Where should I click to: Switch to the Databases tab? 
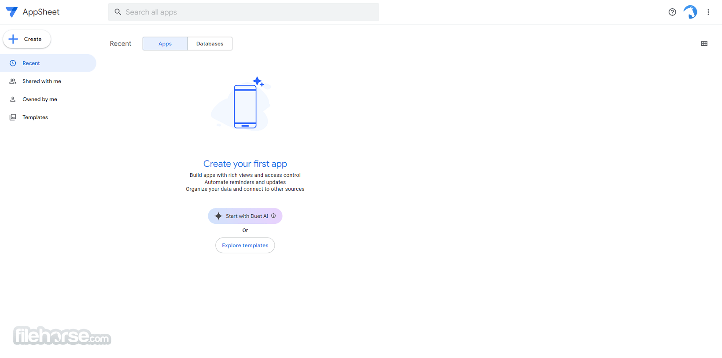coord(210,44)
